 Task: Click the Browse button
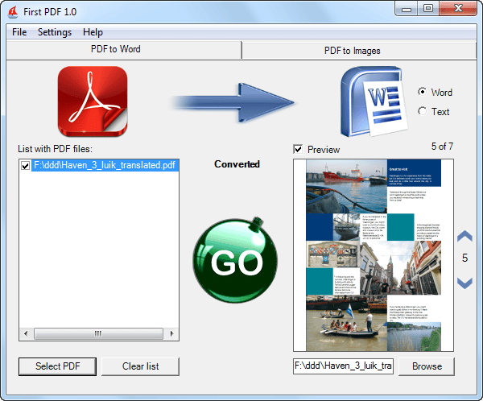(427, 366)
